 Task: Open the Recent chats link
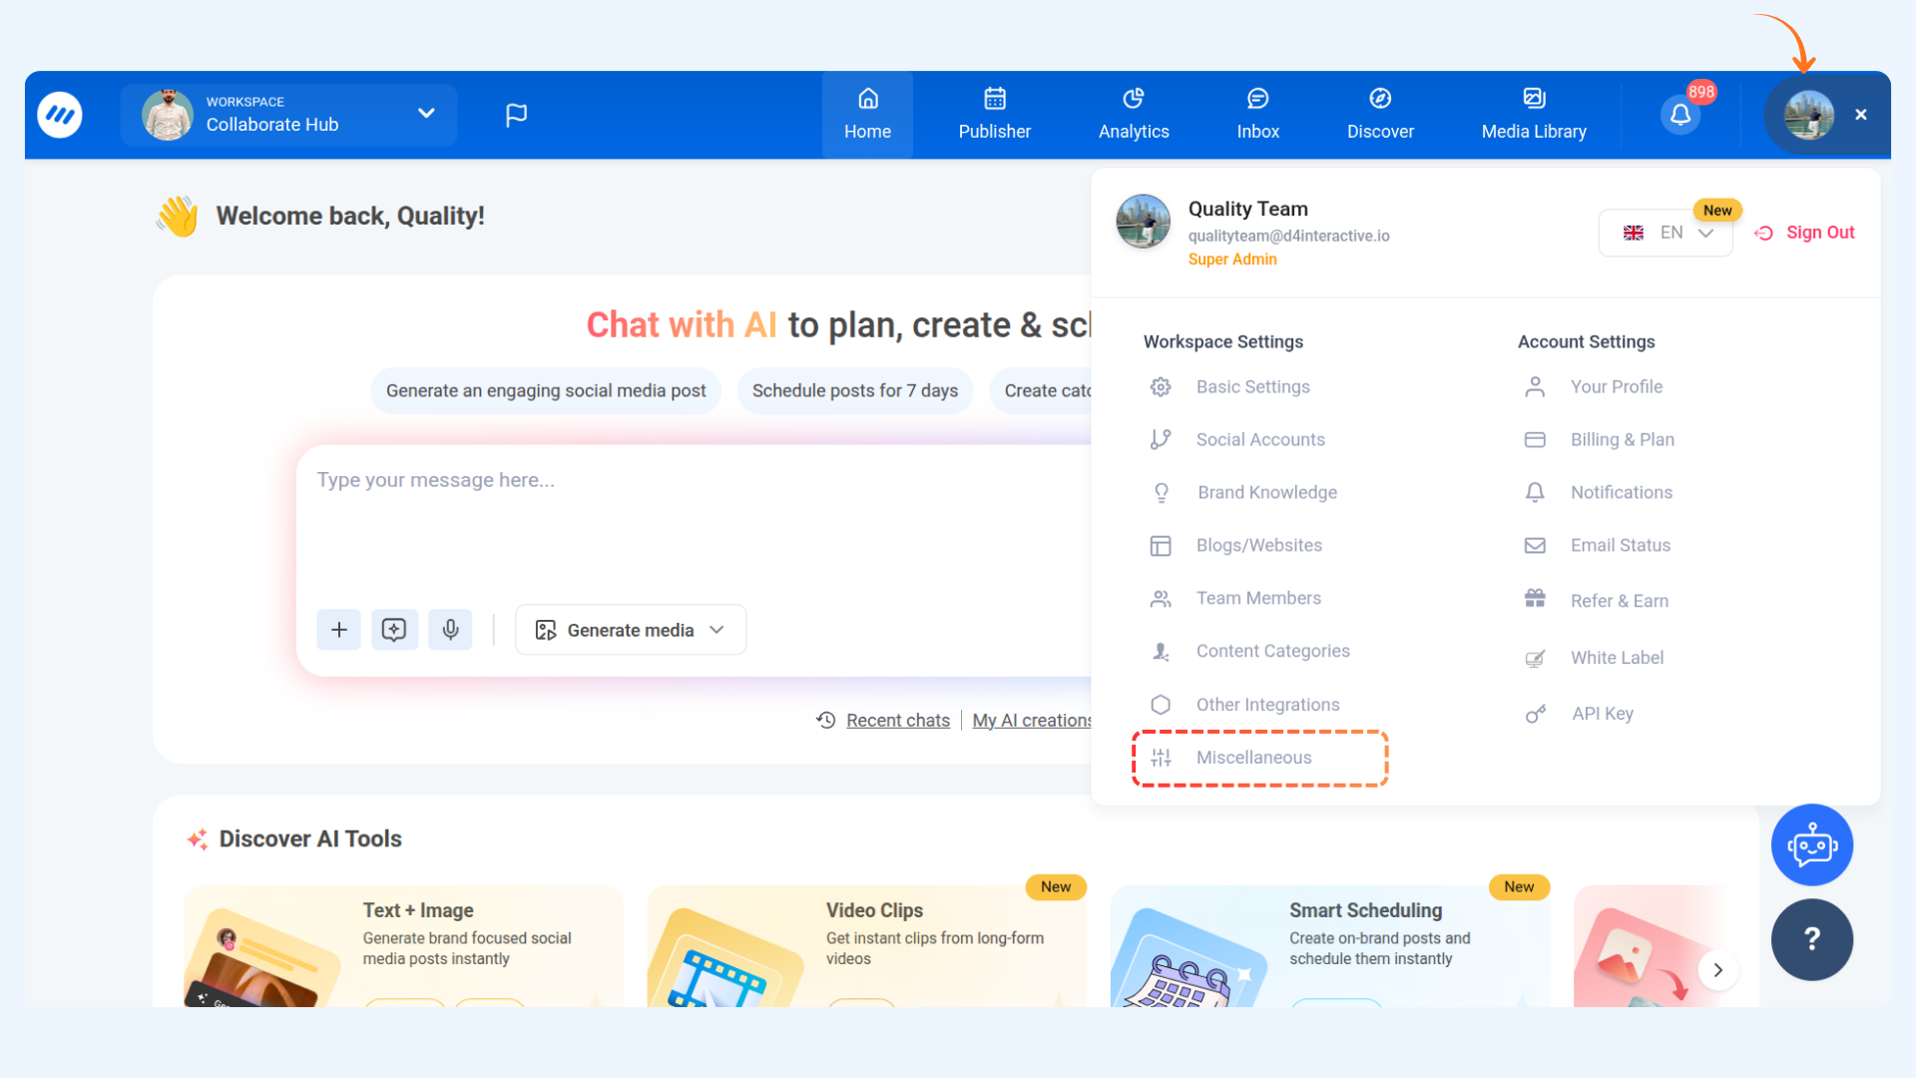(x=897, y=720)
